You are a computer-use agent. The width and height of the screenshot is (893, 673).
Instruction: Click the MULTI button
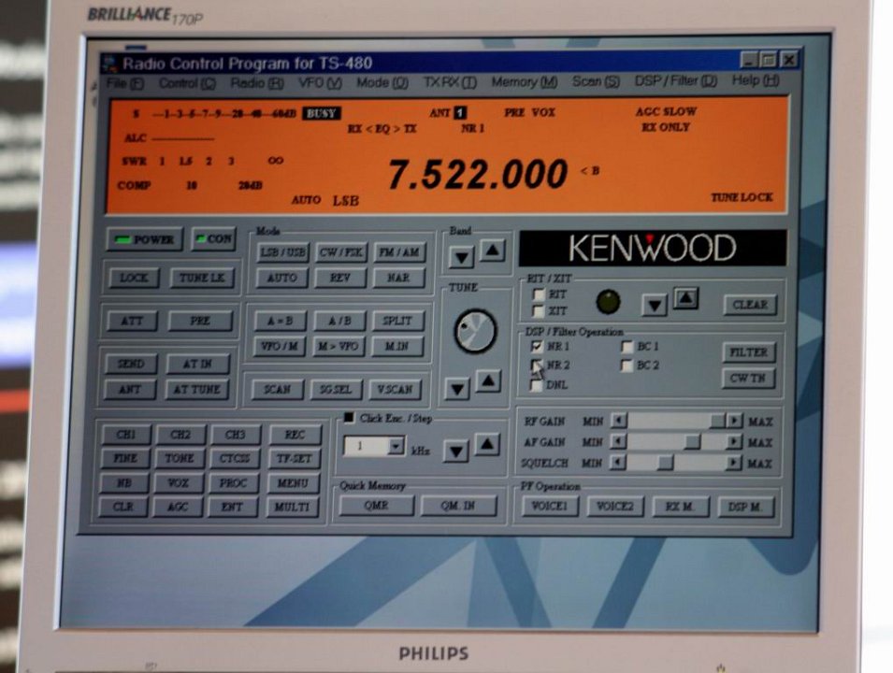tap(292, 507)
